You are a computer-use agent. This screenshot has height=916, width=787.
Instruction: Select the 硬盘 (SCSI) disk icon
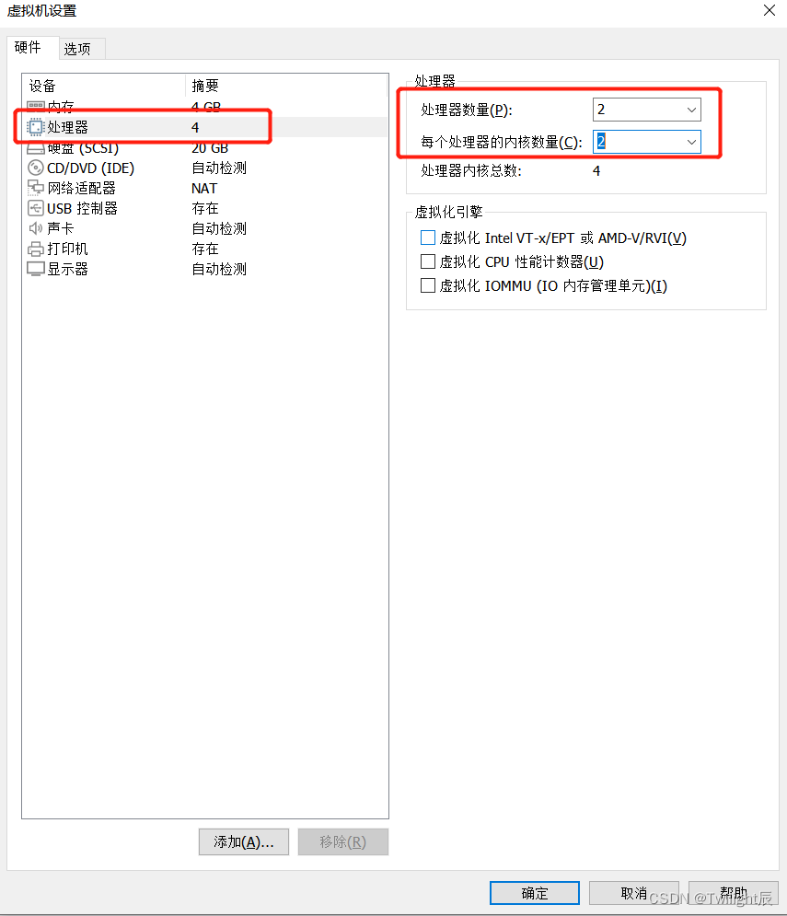(x=36, y=148)
